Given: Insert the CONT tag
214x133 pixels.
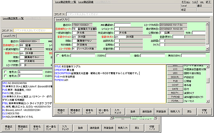Looking at the screenshot, I should tap(175, 85).
